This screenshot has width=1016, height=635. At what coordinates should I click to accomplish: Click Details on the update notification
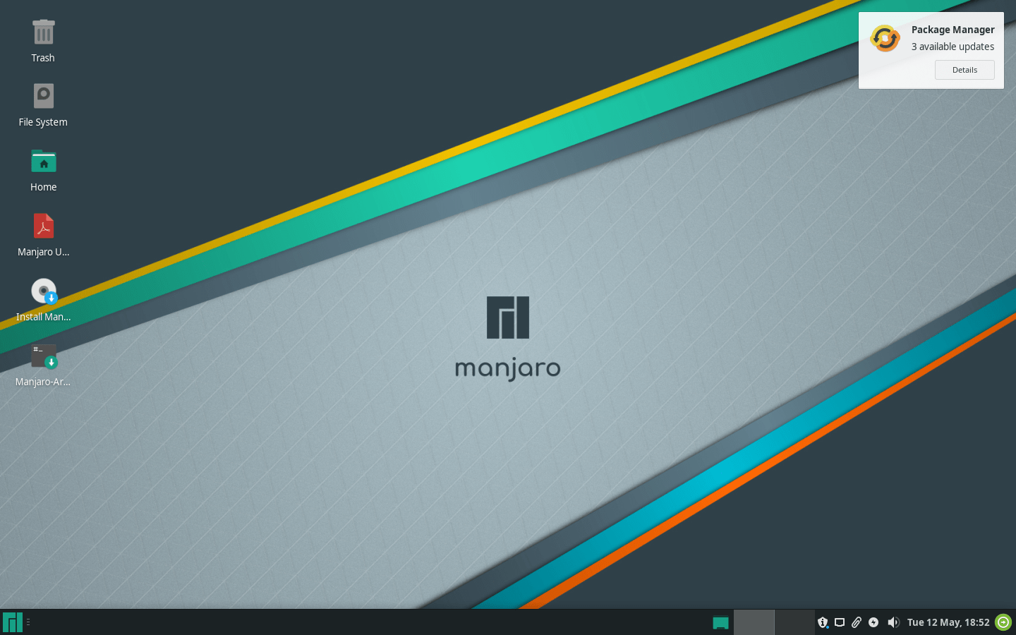(964, 70)
